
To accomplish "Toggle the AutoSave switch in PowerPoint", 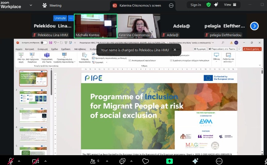I will (x=44, y=43).
